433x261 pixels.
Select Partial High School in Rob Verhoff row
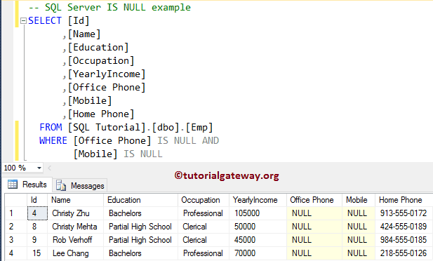(140, 240)
